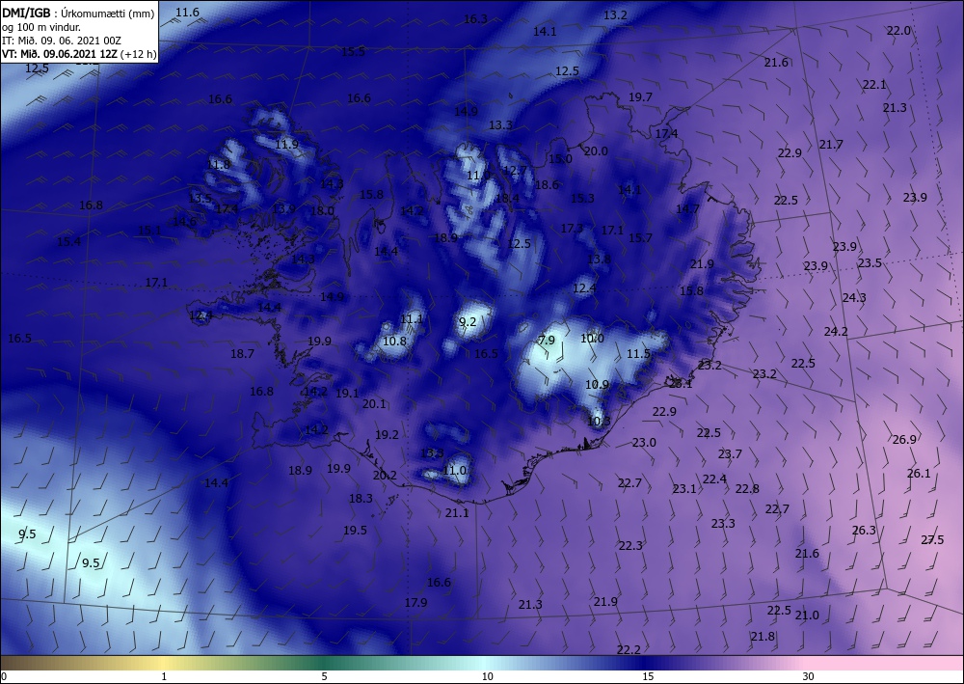Click the highest map value 27.5

pos(932,540)
